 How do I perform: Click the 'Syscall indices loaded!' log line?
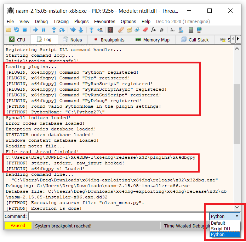(x=38, y=118)
